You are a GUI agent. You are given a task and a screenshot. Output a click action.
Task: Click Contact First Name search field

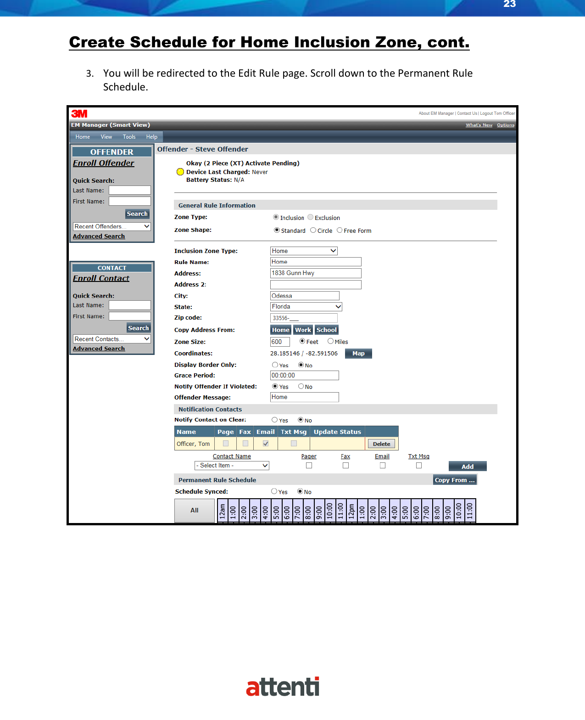(130, 316)
